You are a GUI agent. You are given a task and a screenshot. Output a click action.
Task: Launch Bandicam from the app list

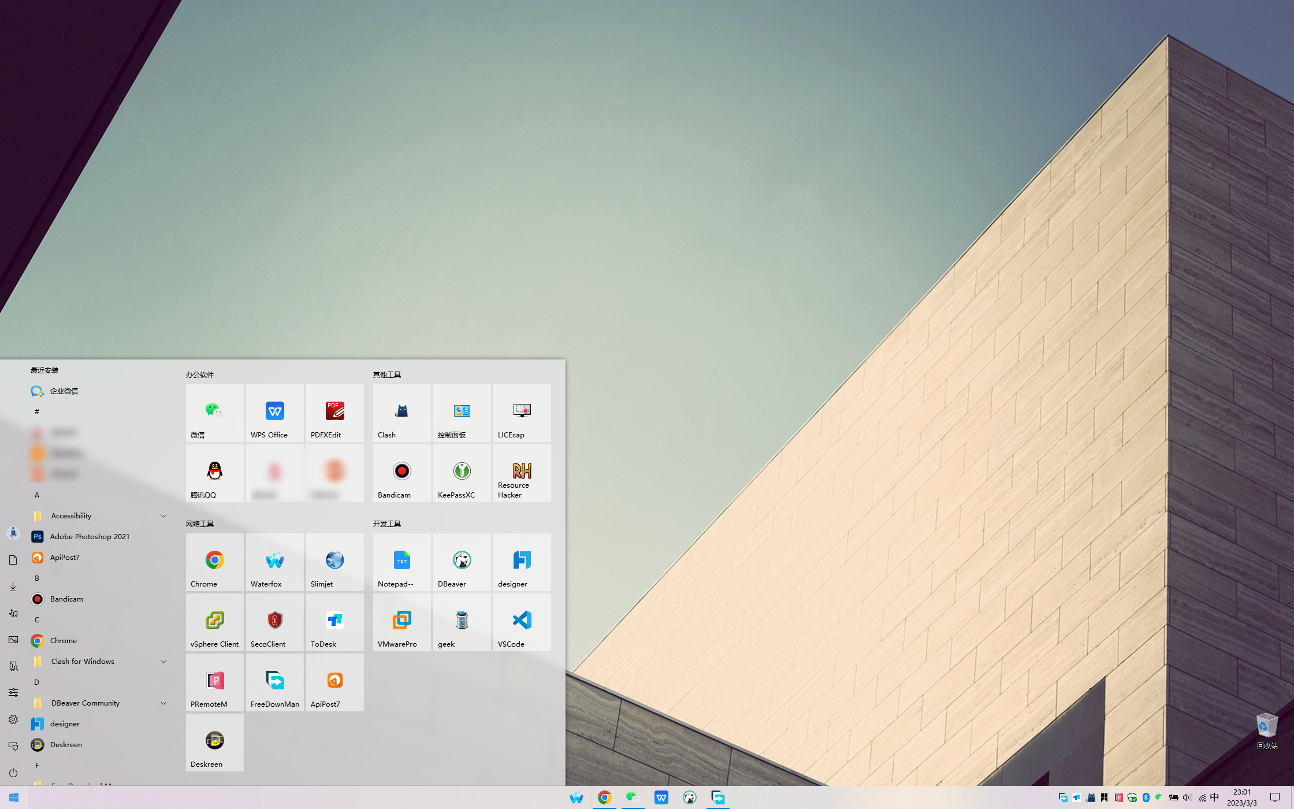point(99,599)
